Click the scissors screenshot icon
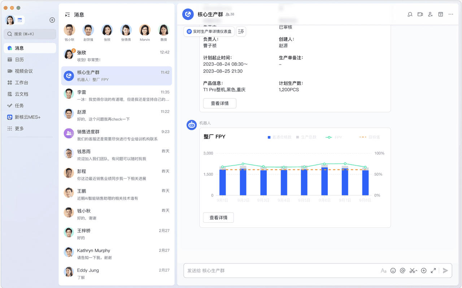Screen dimensions: 462x288 [413, 271]
